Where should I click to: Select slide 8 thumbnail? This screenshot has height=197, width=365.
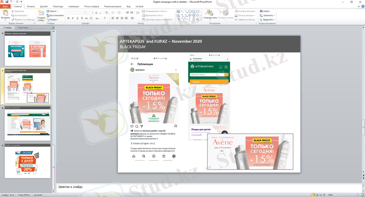pyautogui.click(x=27, y=124)
